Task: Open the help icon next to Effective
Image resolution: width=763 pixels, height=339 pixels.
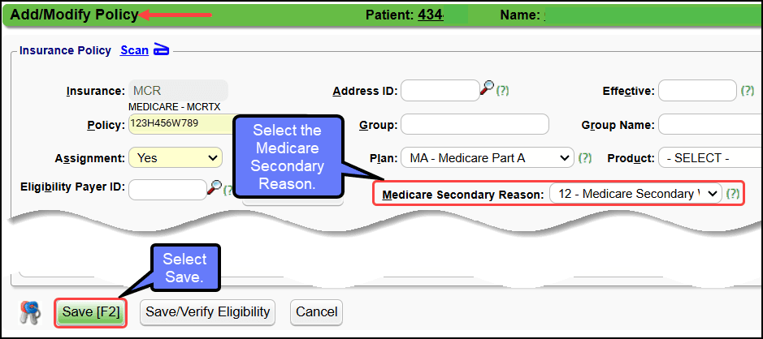Action: click(748, 91)
